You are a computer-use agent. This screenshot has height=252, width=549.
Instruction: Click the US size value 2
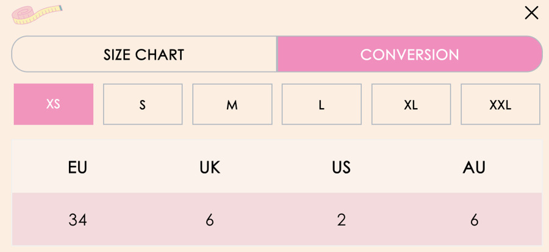click(x=342, y=220)
